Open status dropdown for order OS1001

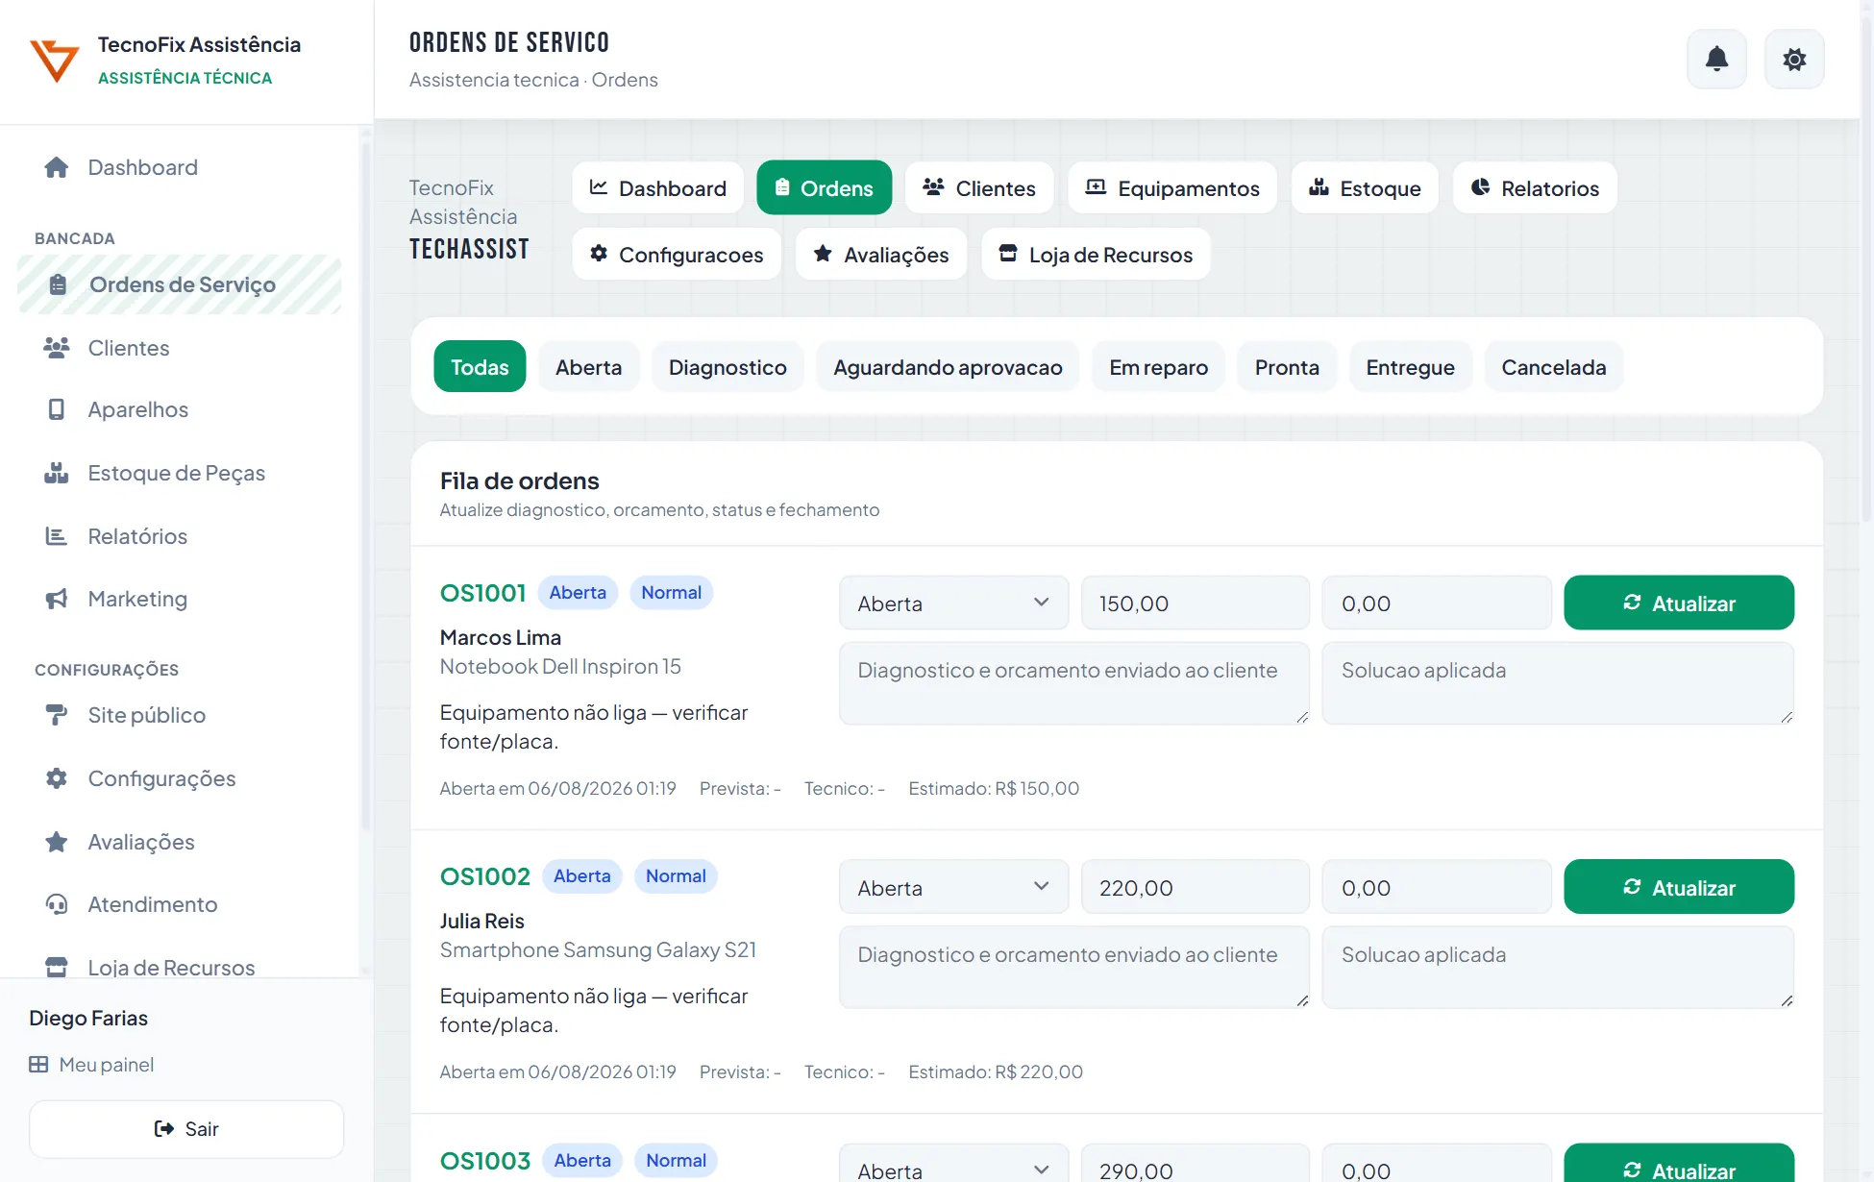coord(953,603)
